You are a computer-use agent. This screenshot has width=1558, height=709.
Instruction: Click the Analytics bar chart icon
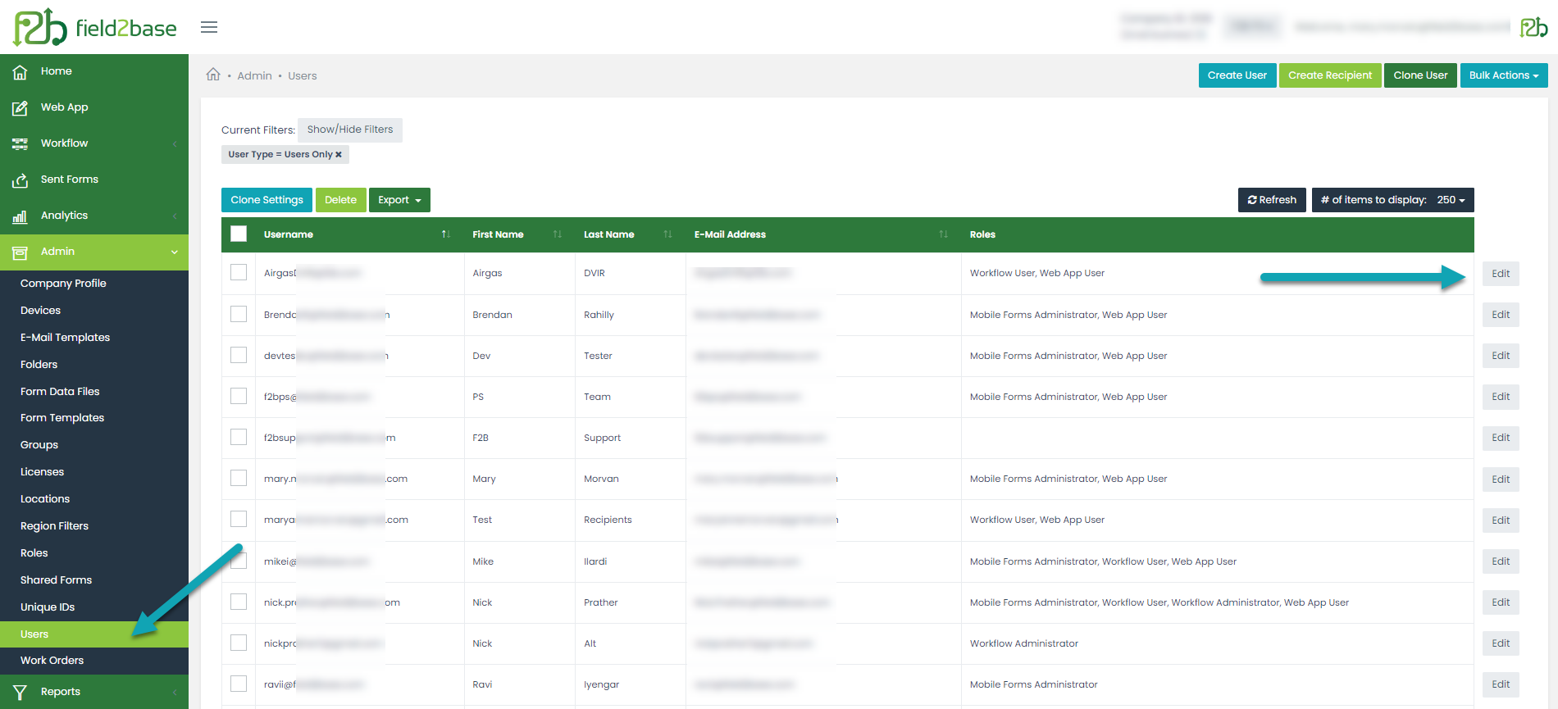tap(20, 216)
